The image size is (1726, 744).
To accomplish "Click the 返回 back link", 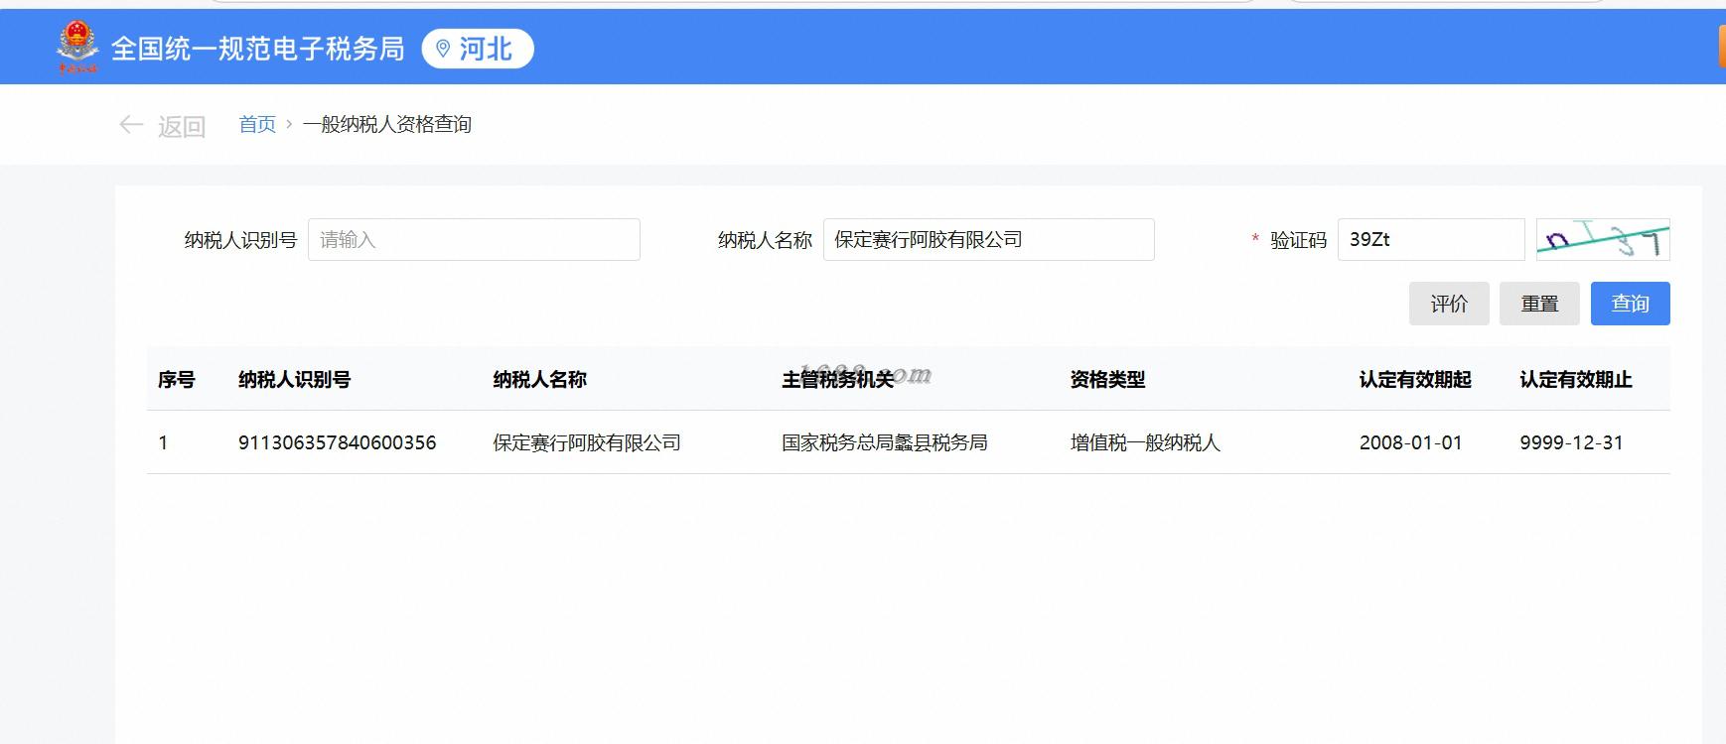I will coord(181,126).
